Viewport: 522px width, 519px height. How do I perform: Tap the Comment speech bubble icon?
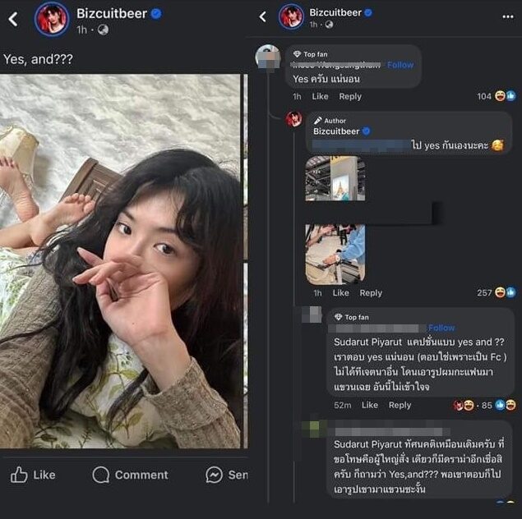(101, 475)
